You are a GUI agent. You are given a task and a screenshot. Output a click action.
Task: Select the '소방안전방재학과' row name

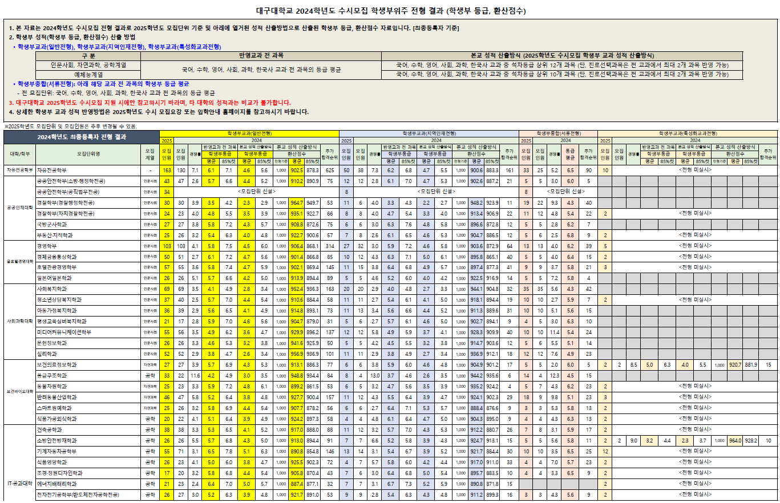[88, 440]
